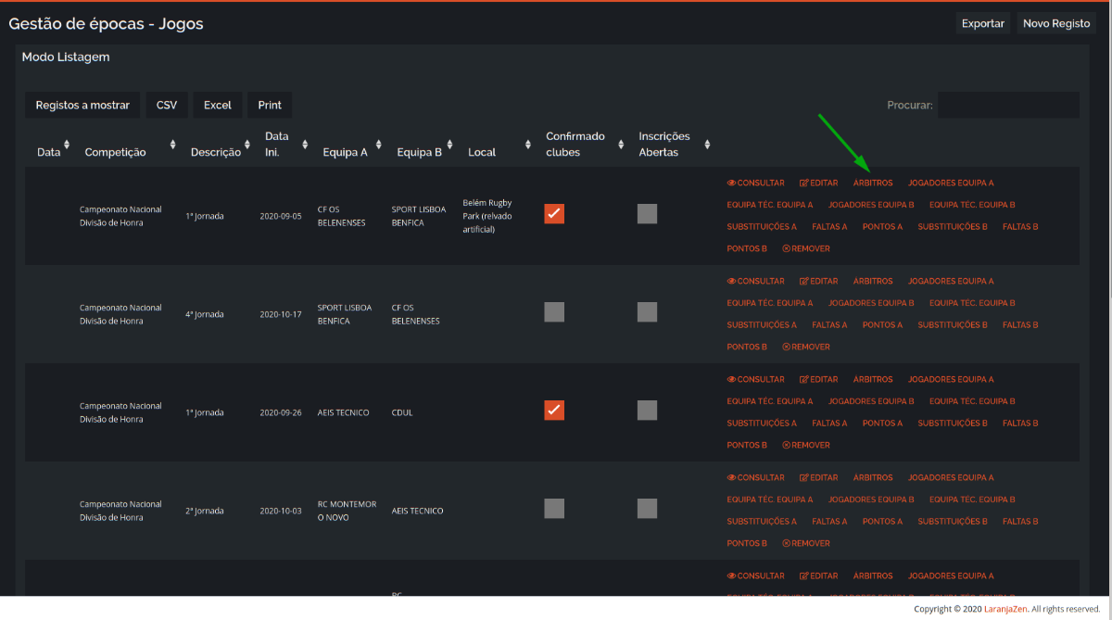Screen dimensions: 1112x620
Task: Open Jogadores Equipa A for Belenenses vs Benfica
Action: coord(951,183)
